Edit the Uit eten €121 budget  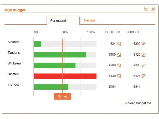[143, 76]
